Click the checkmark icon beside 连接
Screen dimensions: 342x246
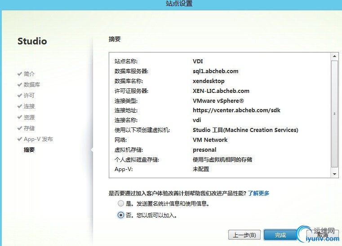(20, 106)
